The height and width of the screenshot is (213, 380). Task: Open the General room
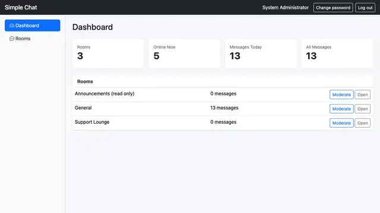point(363,109)
